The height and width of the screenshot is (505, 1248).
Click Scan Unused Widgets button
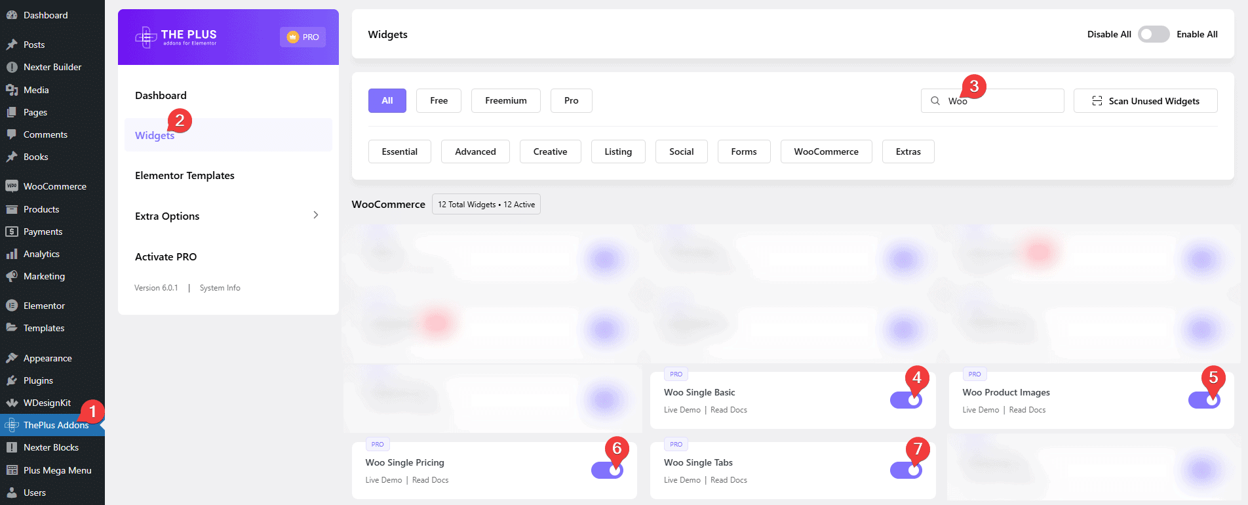click(x=1145, y=101)
